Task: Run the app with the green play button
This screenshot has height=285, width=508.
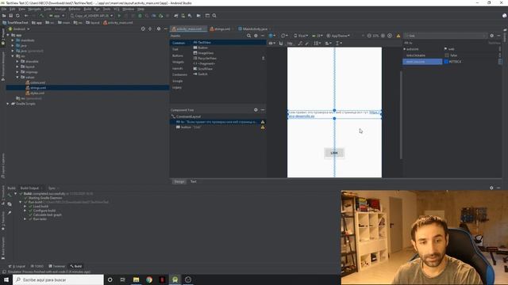Action: (x=119, y=16)
